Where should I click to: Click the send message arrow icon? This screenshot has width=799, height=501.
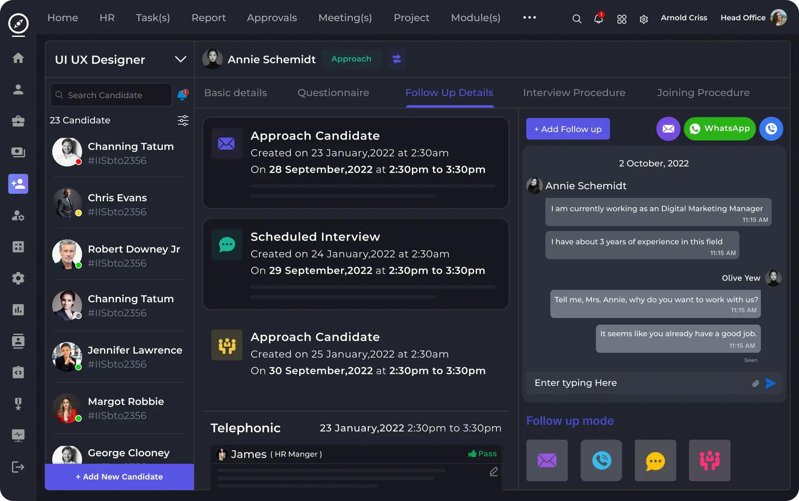click(770, 383)
